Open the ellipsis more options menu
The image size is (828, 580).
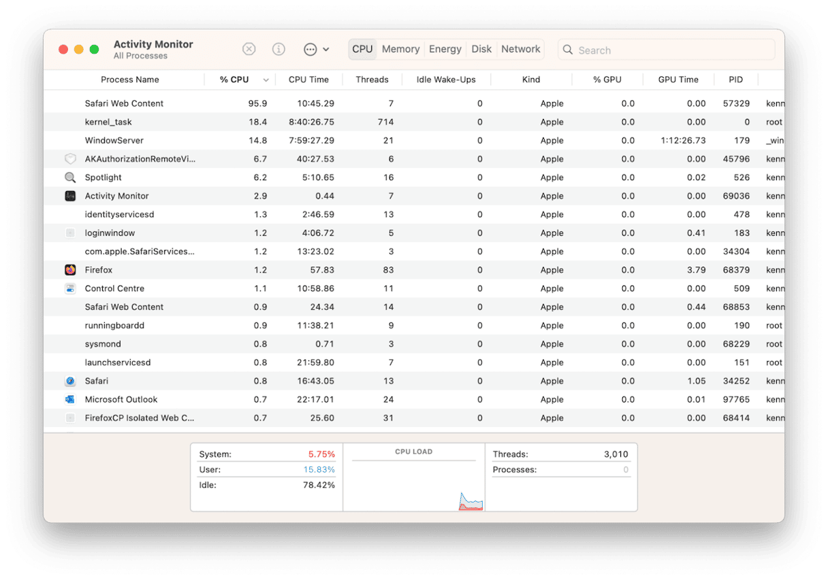point(310,49)
